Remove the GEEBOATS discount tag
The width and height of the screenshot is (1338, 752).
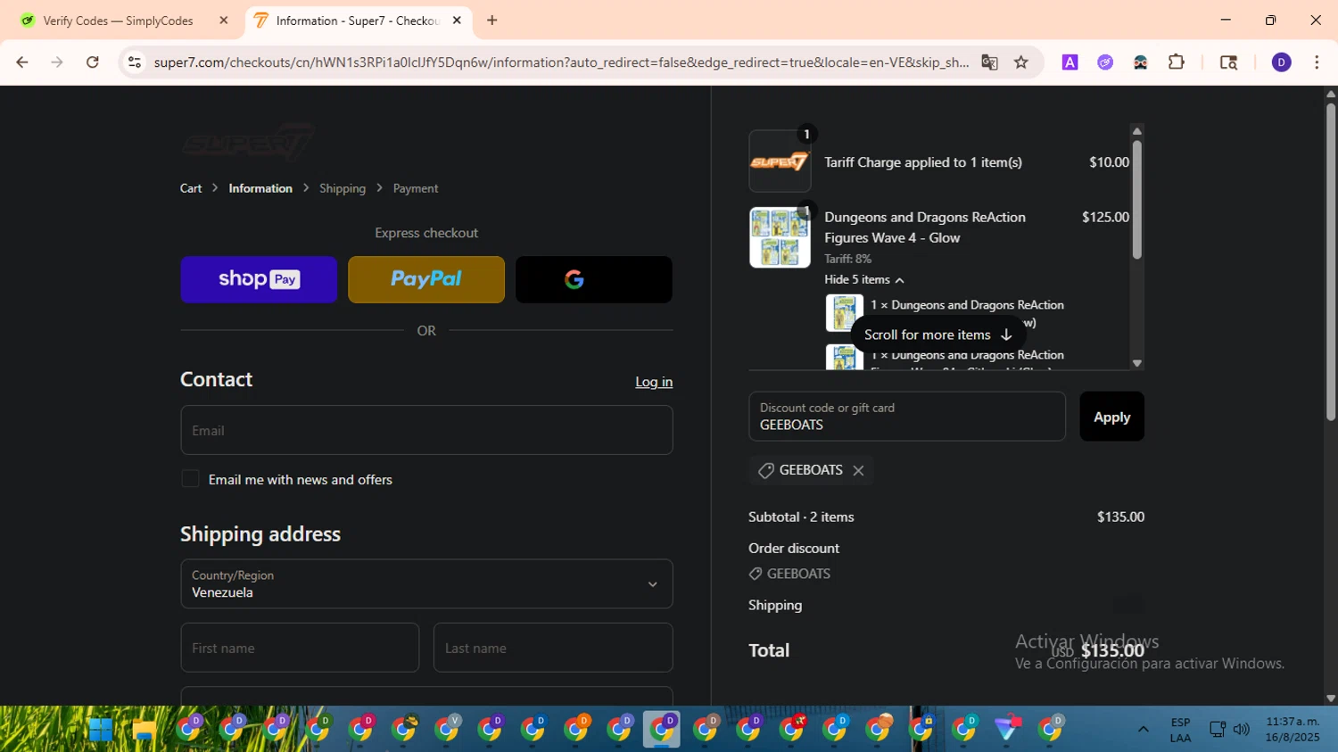[x=858, y=470]
